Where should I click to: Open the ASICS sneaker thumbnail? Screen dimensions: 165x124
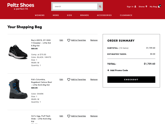click(18, 52)
